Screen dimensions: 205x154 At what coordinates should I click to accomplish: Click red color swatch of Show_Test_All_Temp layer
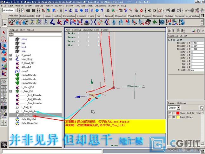pos(178,113)
